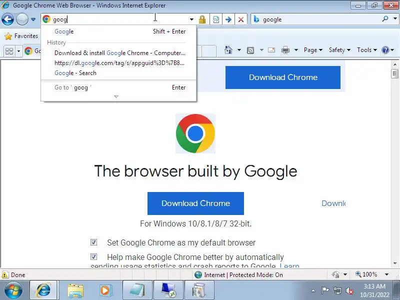Screen dimensions: 400x300
Task: Click the center Download Chrome button
Action: 195,203
